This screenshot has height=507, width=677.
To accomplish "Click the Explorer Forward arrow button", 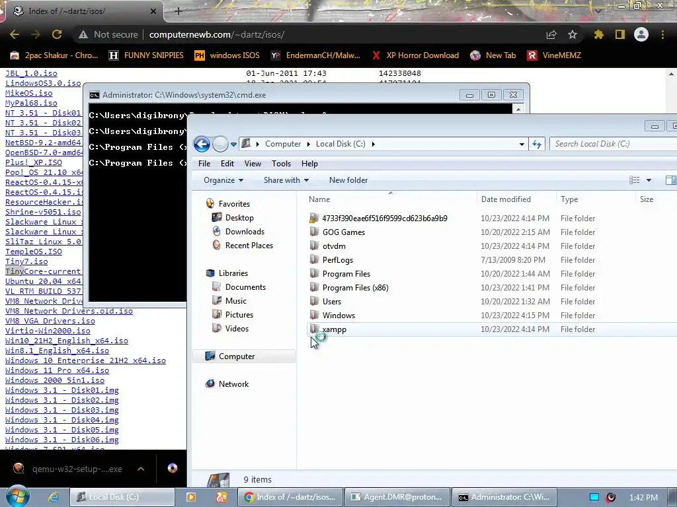I will pos(220,144).
